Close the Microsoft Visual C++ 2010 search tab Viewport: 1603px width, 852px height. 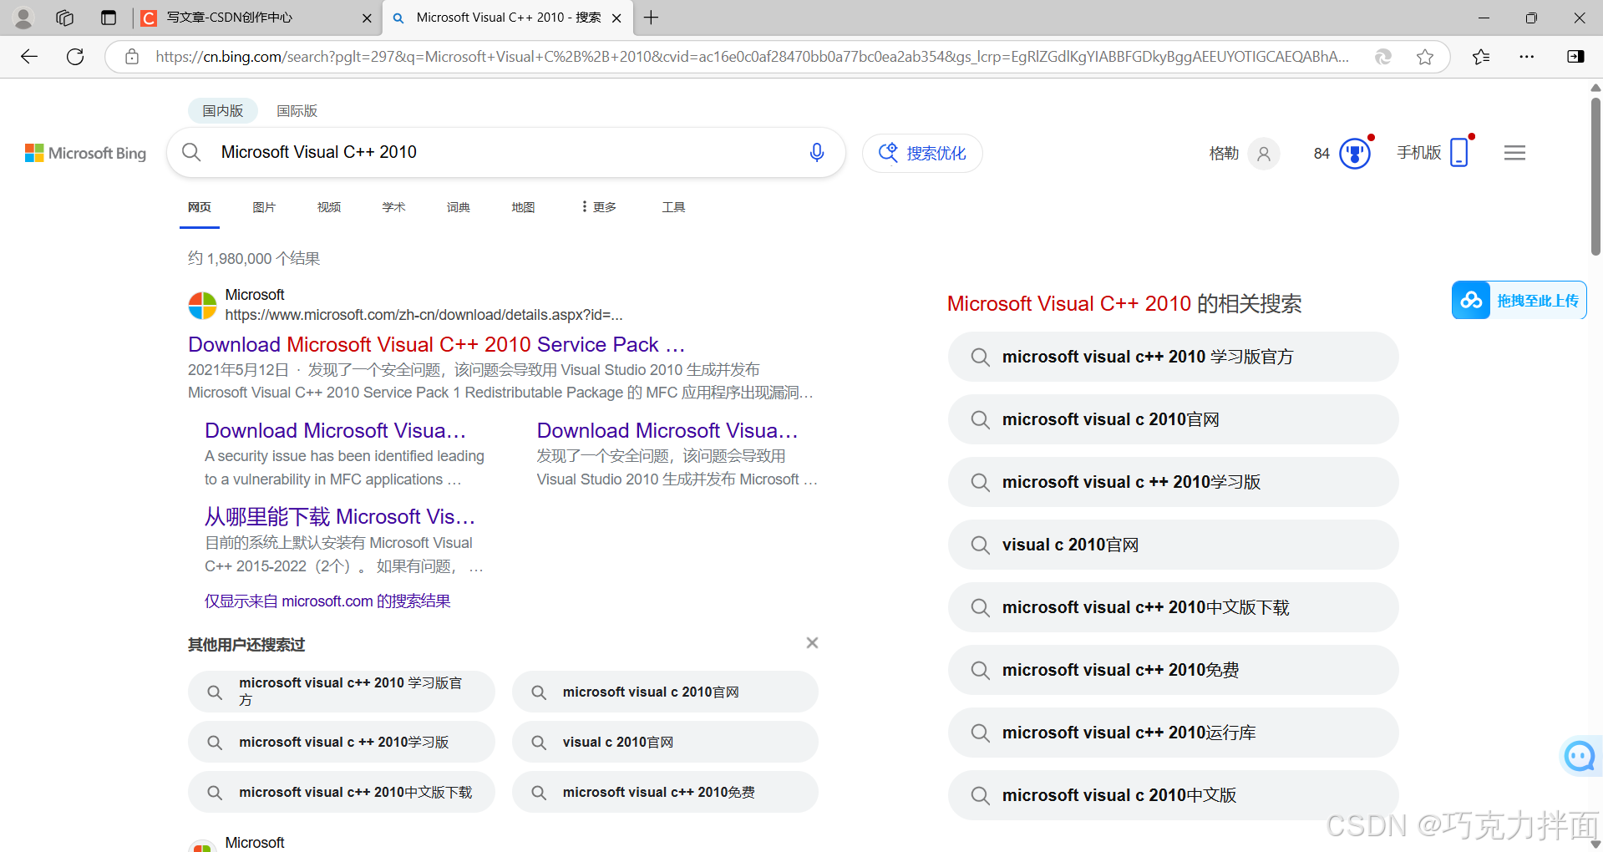click(x=616, y=18)
